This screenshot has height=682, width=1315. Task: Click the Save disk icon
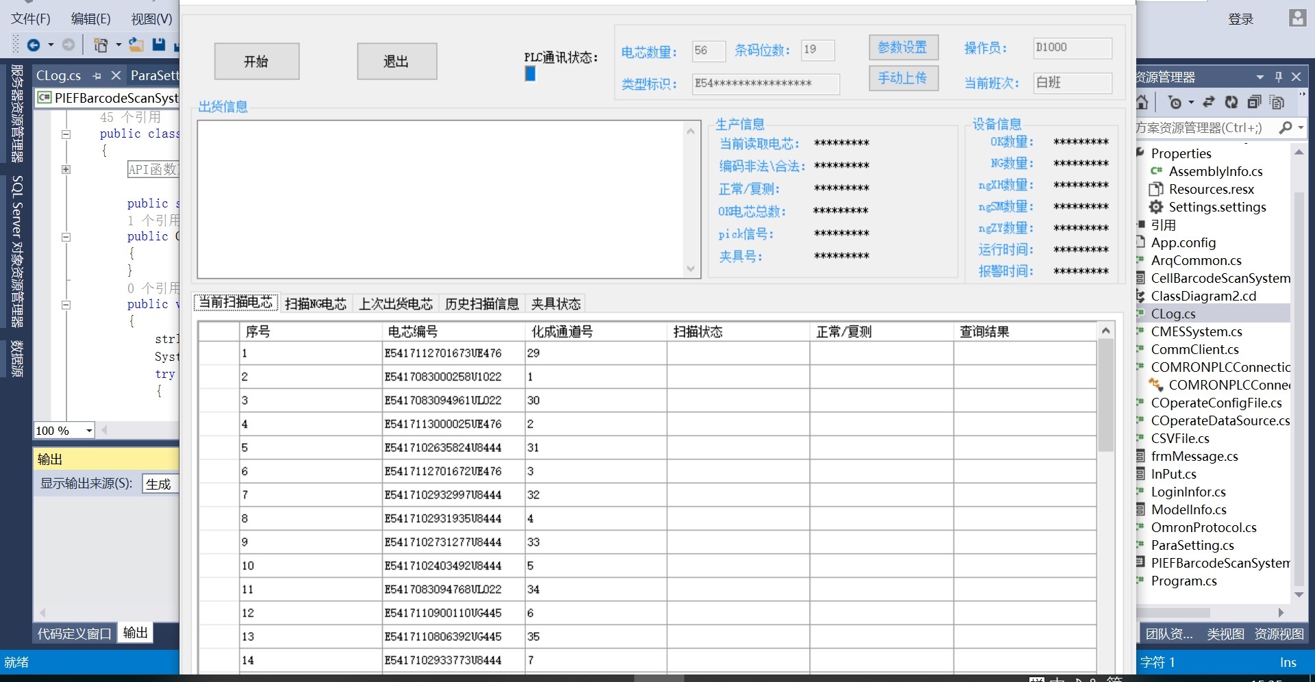(x=159, y=45)
